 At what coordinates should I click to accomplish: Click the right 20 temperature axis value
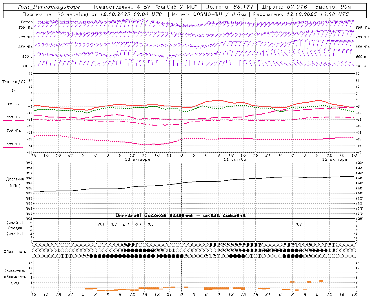pyautogui.click(x=357, y=74)
